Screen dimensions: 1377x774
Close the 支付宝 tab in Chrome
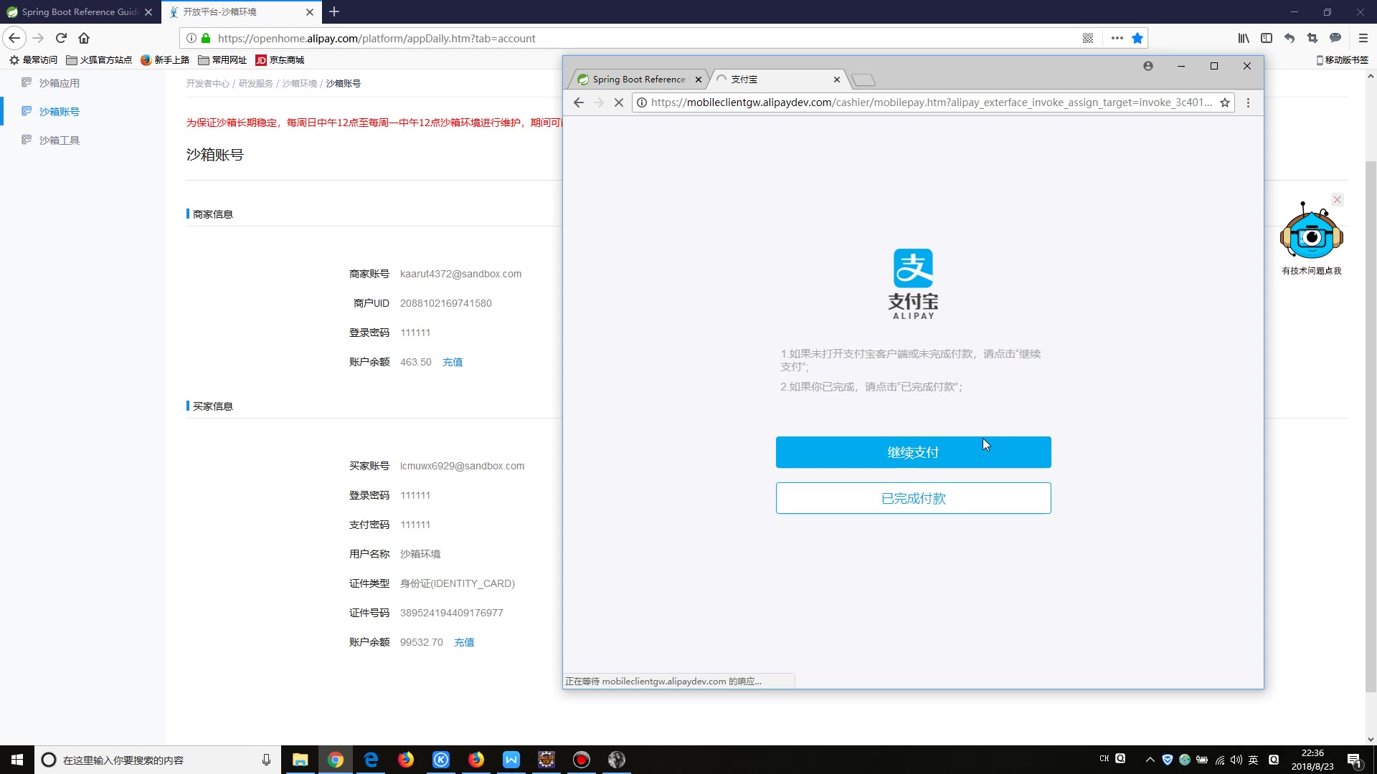click(x=836, y=80)
